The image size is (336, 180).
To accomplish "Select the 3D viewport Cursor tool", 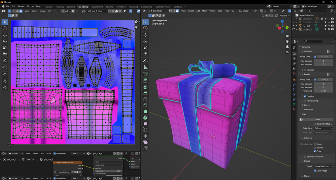I will 145,29.
